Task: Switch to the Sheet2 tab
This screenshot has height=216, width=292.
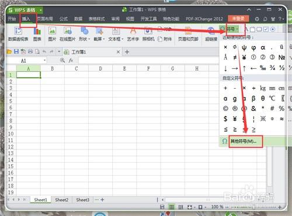Action: [x=61, y=200]
